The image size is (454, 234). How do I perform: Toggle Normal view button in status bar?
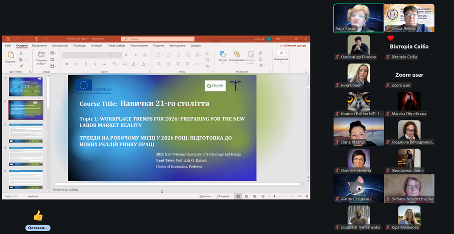point(237,196)
